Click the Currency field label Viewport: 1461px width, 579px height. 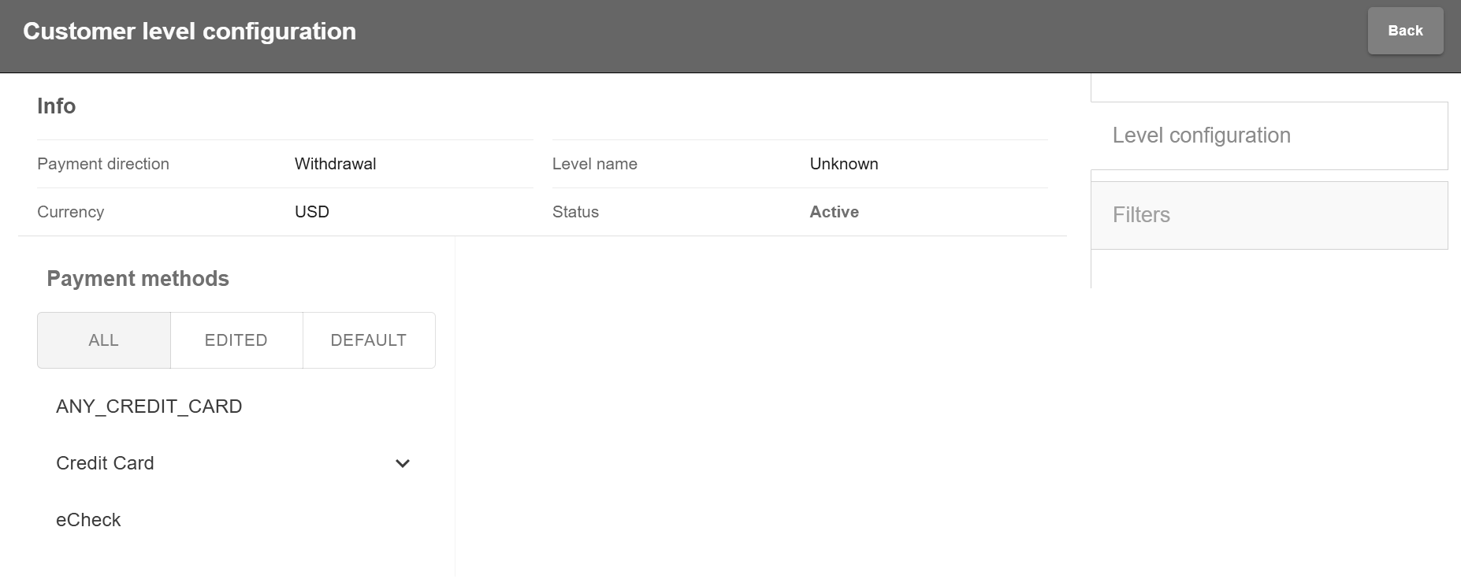[x=70, y=212]
